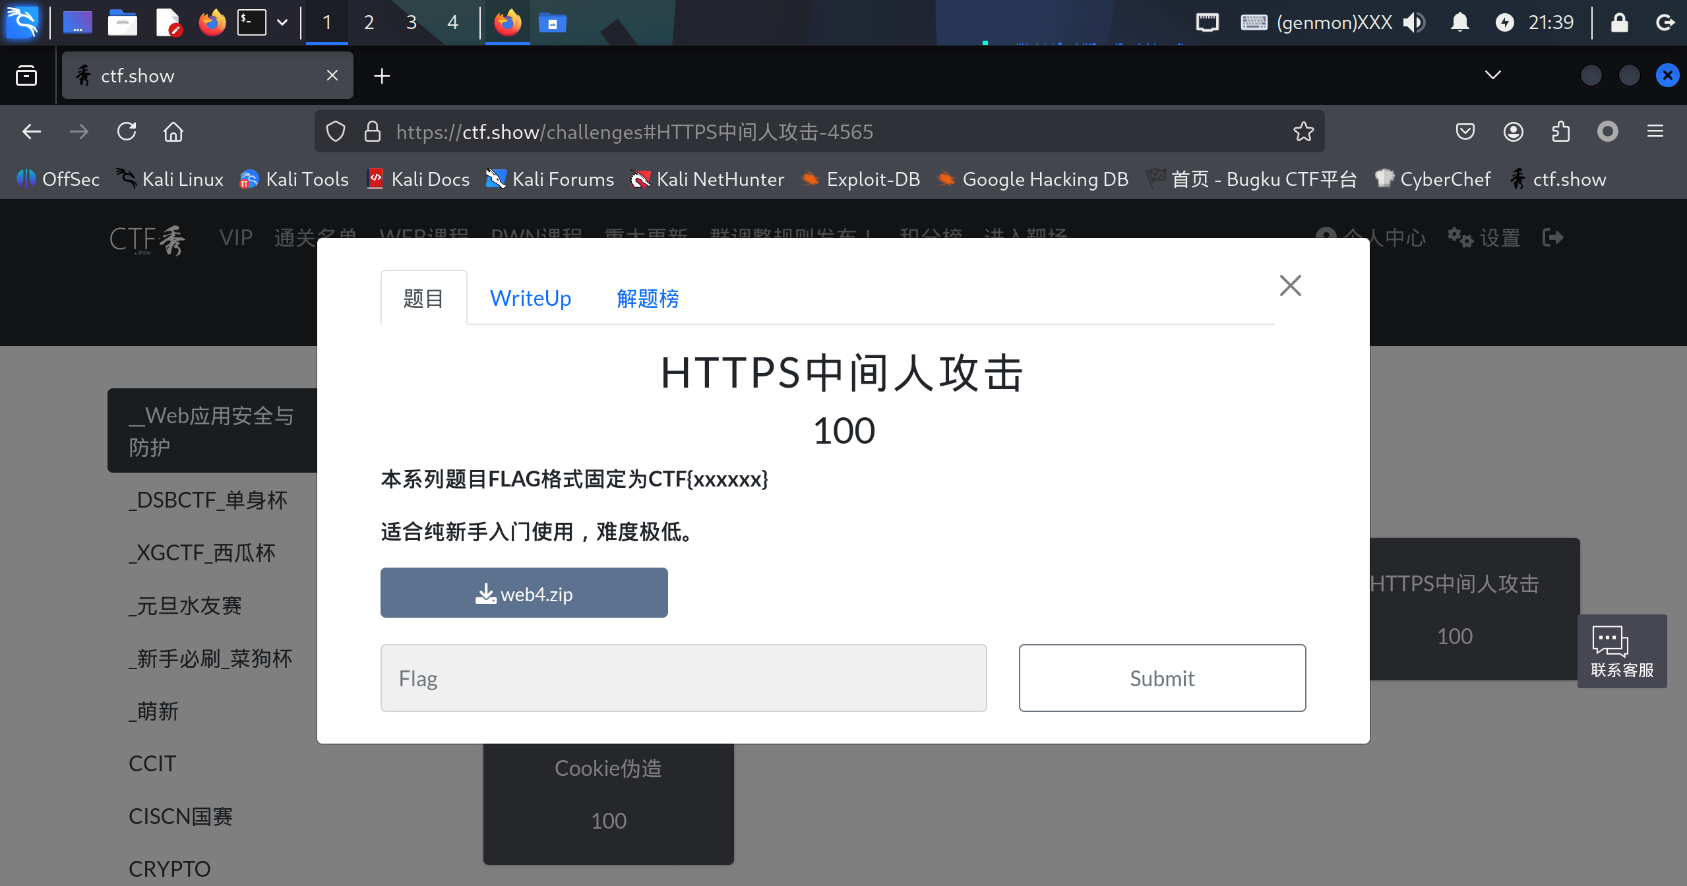Switch to the 解题榜 tab
The height and width of the screenshot is (886, 1687).
coord(648,298)
